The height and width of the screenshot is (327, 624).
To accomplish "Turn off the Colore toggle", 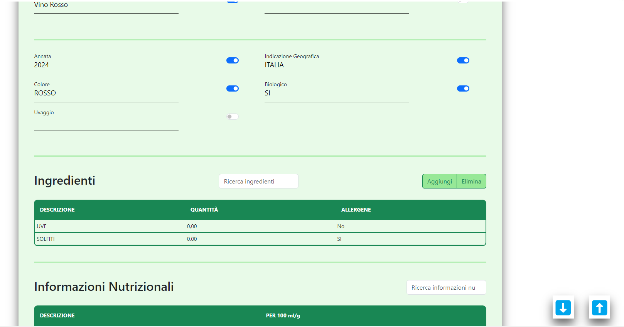I will (x=232, y=88).
